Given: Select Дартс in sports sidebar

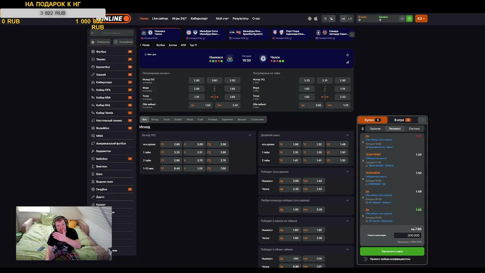Looking at the screenshot, I should point(111,197).
